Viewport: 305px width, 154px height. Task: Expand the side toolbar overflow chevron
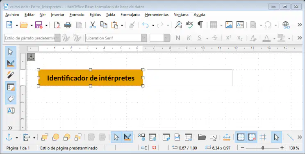(11, 128)
